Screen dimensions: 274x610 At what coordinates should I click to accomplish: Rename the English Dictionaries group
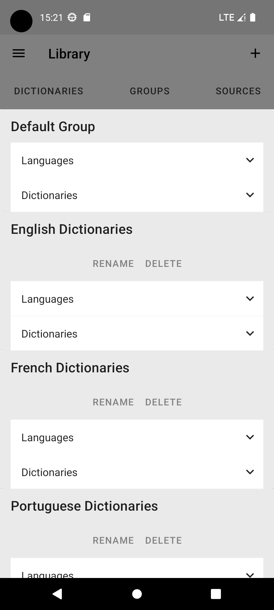coord(113,264)
